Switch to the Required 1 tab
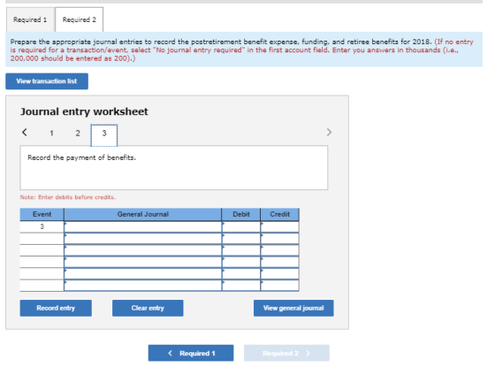This screenshot has width=495, height=375. 30,19
